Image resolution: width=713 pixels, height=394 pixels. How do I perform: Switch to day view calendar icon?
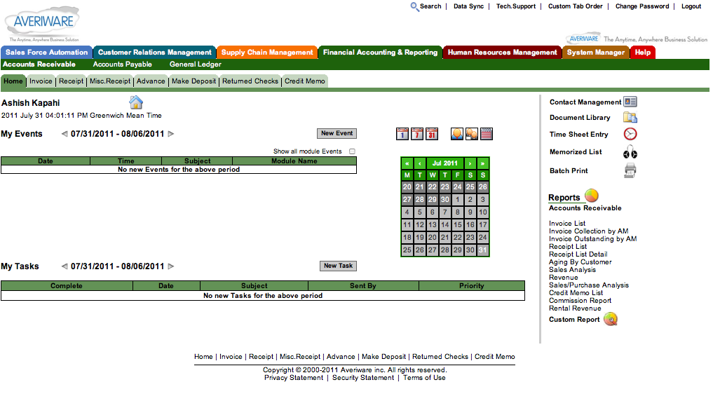click(x=402, y=134)
